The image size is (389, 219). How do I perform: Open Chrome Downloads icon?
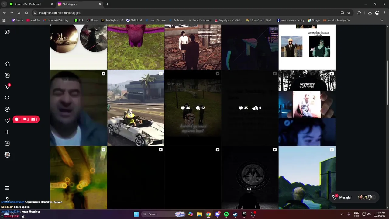(370, 13)
